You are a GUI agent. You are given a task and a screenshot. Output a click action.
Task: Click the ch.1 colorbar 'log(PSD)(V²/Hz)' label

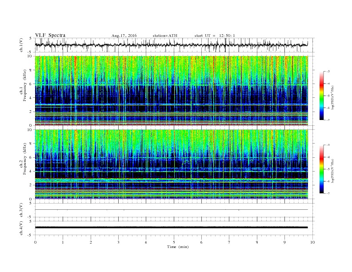[x=332, y=97]
